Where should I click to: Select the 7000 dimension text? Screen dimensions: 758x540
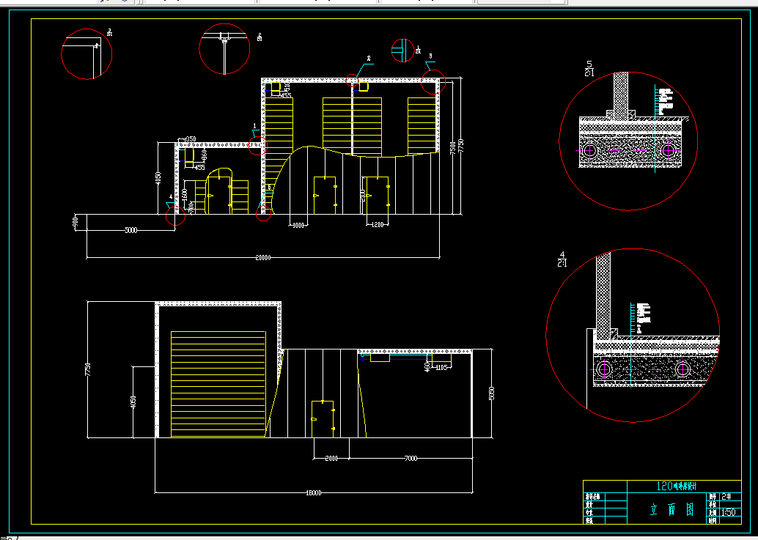click(x=411, y=458)
